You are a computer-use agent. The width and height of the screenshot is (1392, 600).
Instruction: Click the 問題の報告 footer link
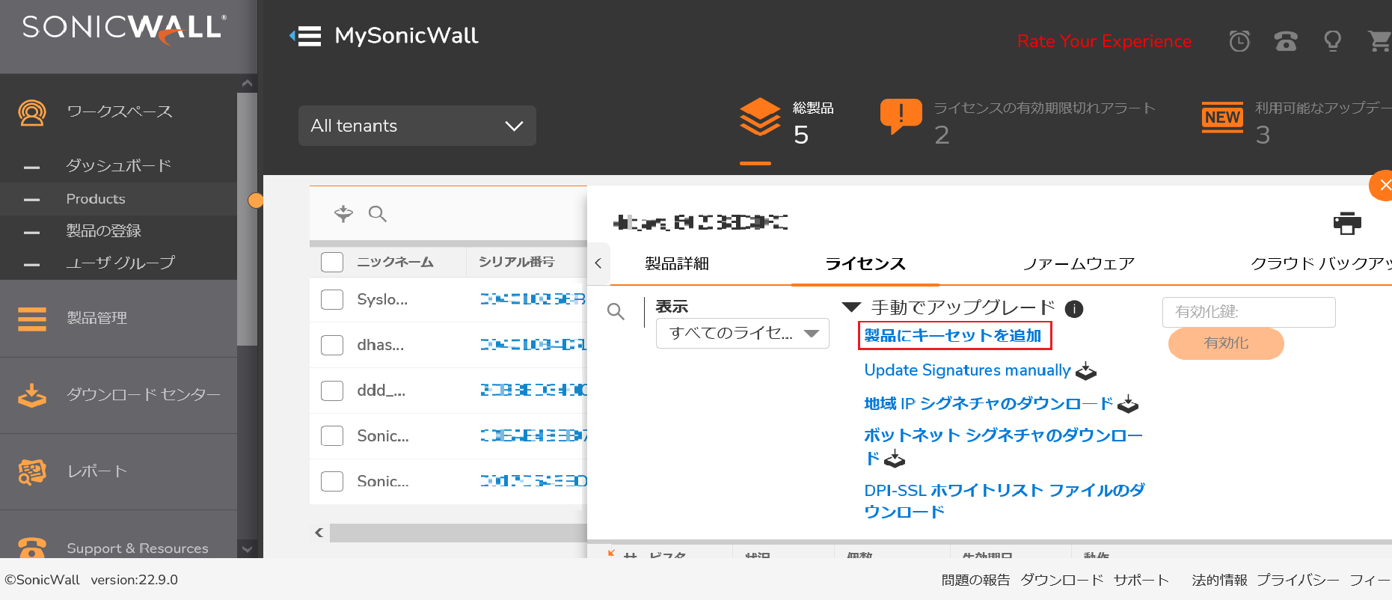(x=975, y=580)
